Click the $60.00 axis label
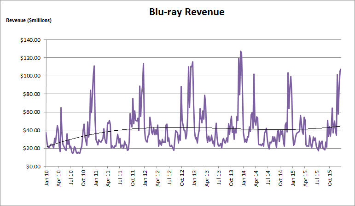Image resolution: width=355 pixels, height=206 pixels. point(31,112)
